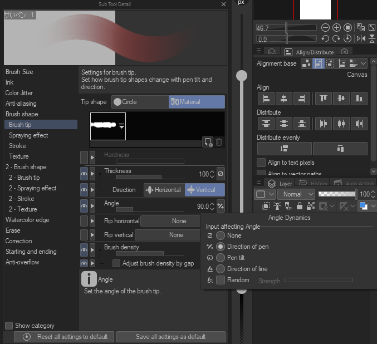Select Direction of line radio option
The image size is (377, 344).
tap(220, 269)
